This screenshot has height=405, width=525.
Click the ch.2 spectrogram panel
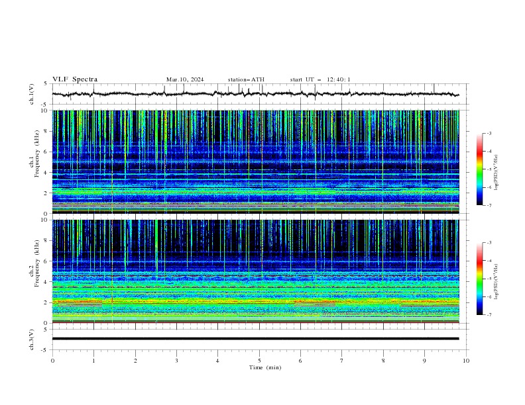click(x=255, y=271)
